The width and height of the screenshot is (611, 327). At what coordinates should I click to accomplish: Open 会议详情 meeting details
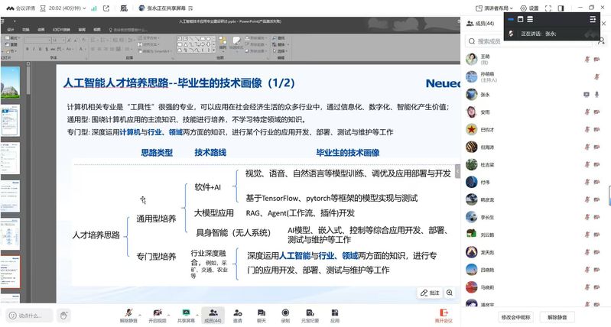click(x=20, y=8)
